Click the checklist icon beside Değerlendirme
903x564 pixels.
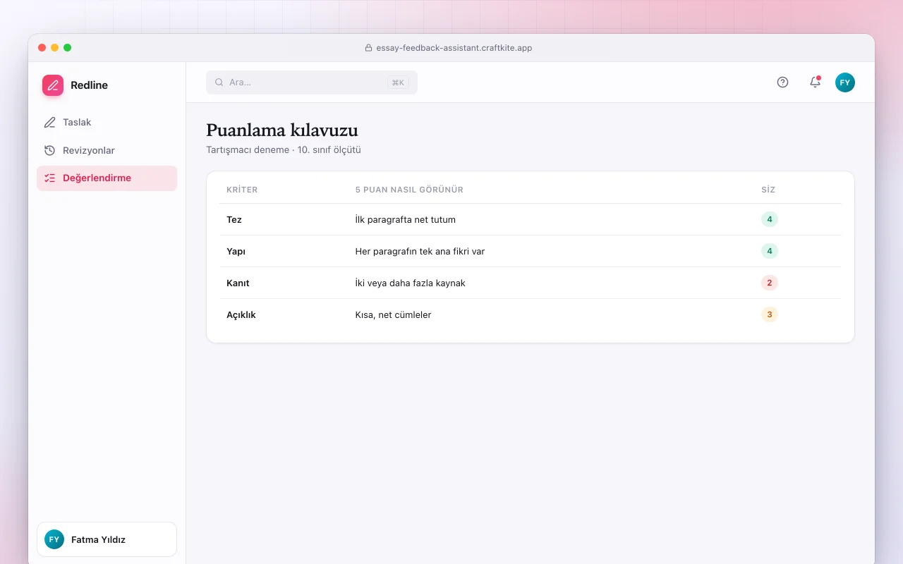click(49, 178)
